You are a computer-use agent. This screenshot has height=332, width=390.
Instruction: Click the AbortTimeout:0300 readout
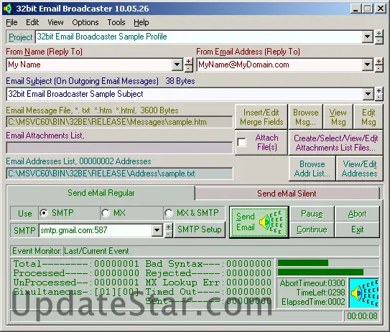tap(312, 283)
